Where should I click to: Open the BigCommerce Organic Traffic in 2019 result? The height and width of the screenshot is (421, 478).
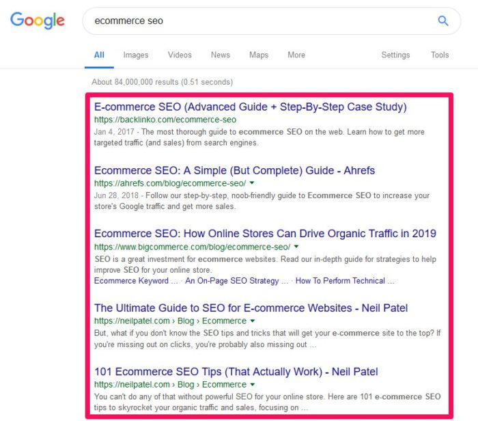point(265,233)
